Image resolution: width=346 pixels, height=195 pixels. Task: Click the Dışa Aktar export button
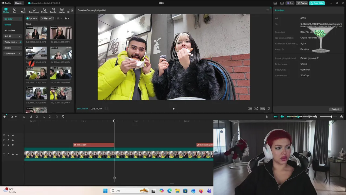coord(317,3)
